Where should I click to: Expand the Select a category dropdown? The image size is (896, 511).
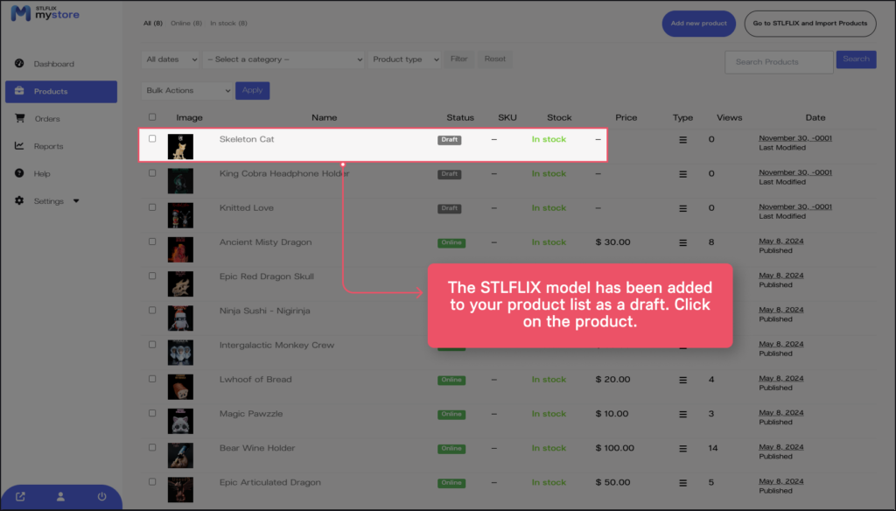pyautogui.click(x=283, y=59)
